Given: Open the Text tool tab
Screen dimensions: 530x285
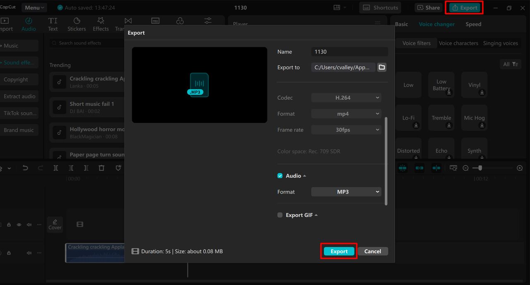Looking at the screenshot, I should tap(53, 24).
